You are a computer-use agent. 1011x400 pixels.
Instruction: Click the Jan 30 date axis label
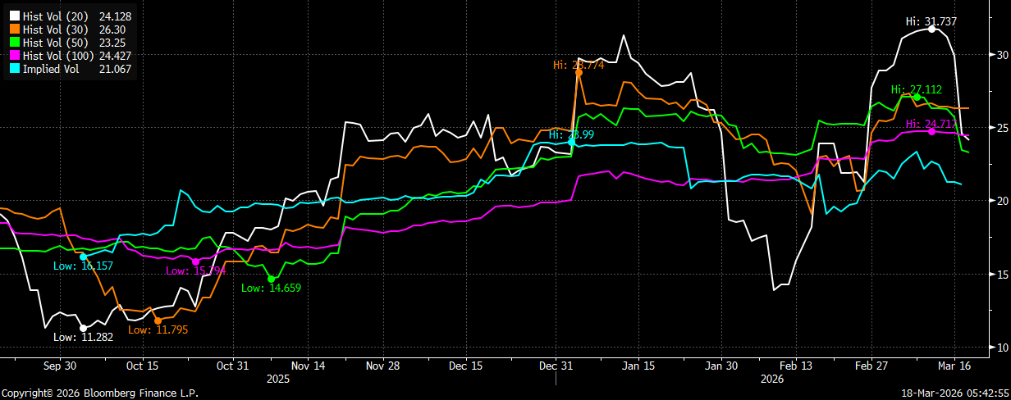721,366
